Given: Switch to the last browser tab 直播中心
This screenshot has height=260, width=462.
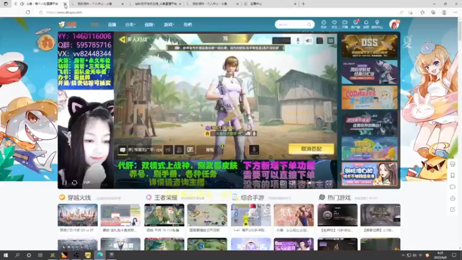Looking at the screenshot, I should click(270, 4).
